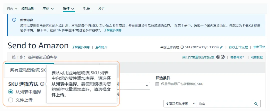Open the 分析 menu item
The height and width of the screenshot is (111, 270).
point(101,8)
